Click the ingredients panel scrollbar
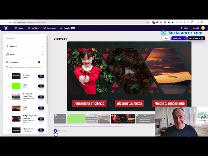Image resolution: width=208 pixels, height=156 pixels. coord(47,70)
